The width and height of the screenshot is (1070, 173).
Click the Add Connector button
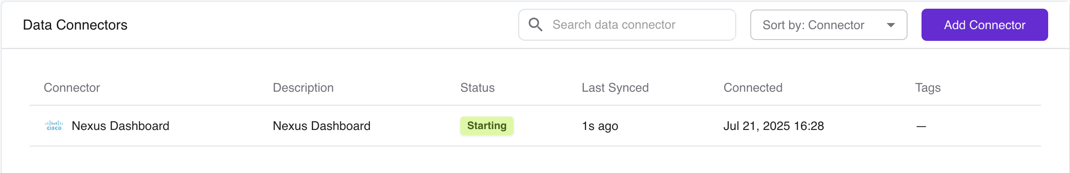pyautogui.click(x=984, y=25)
